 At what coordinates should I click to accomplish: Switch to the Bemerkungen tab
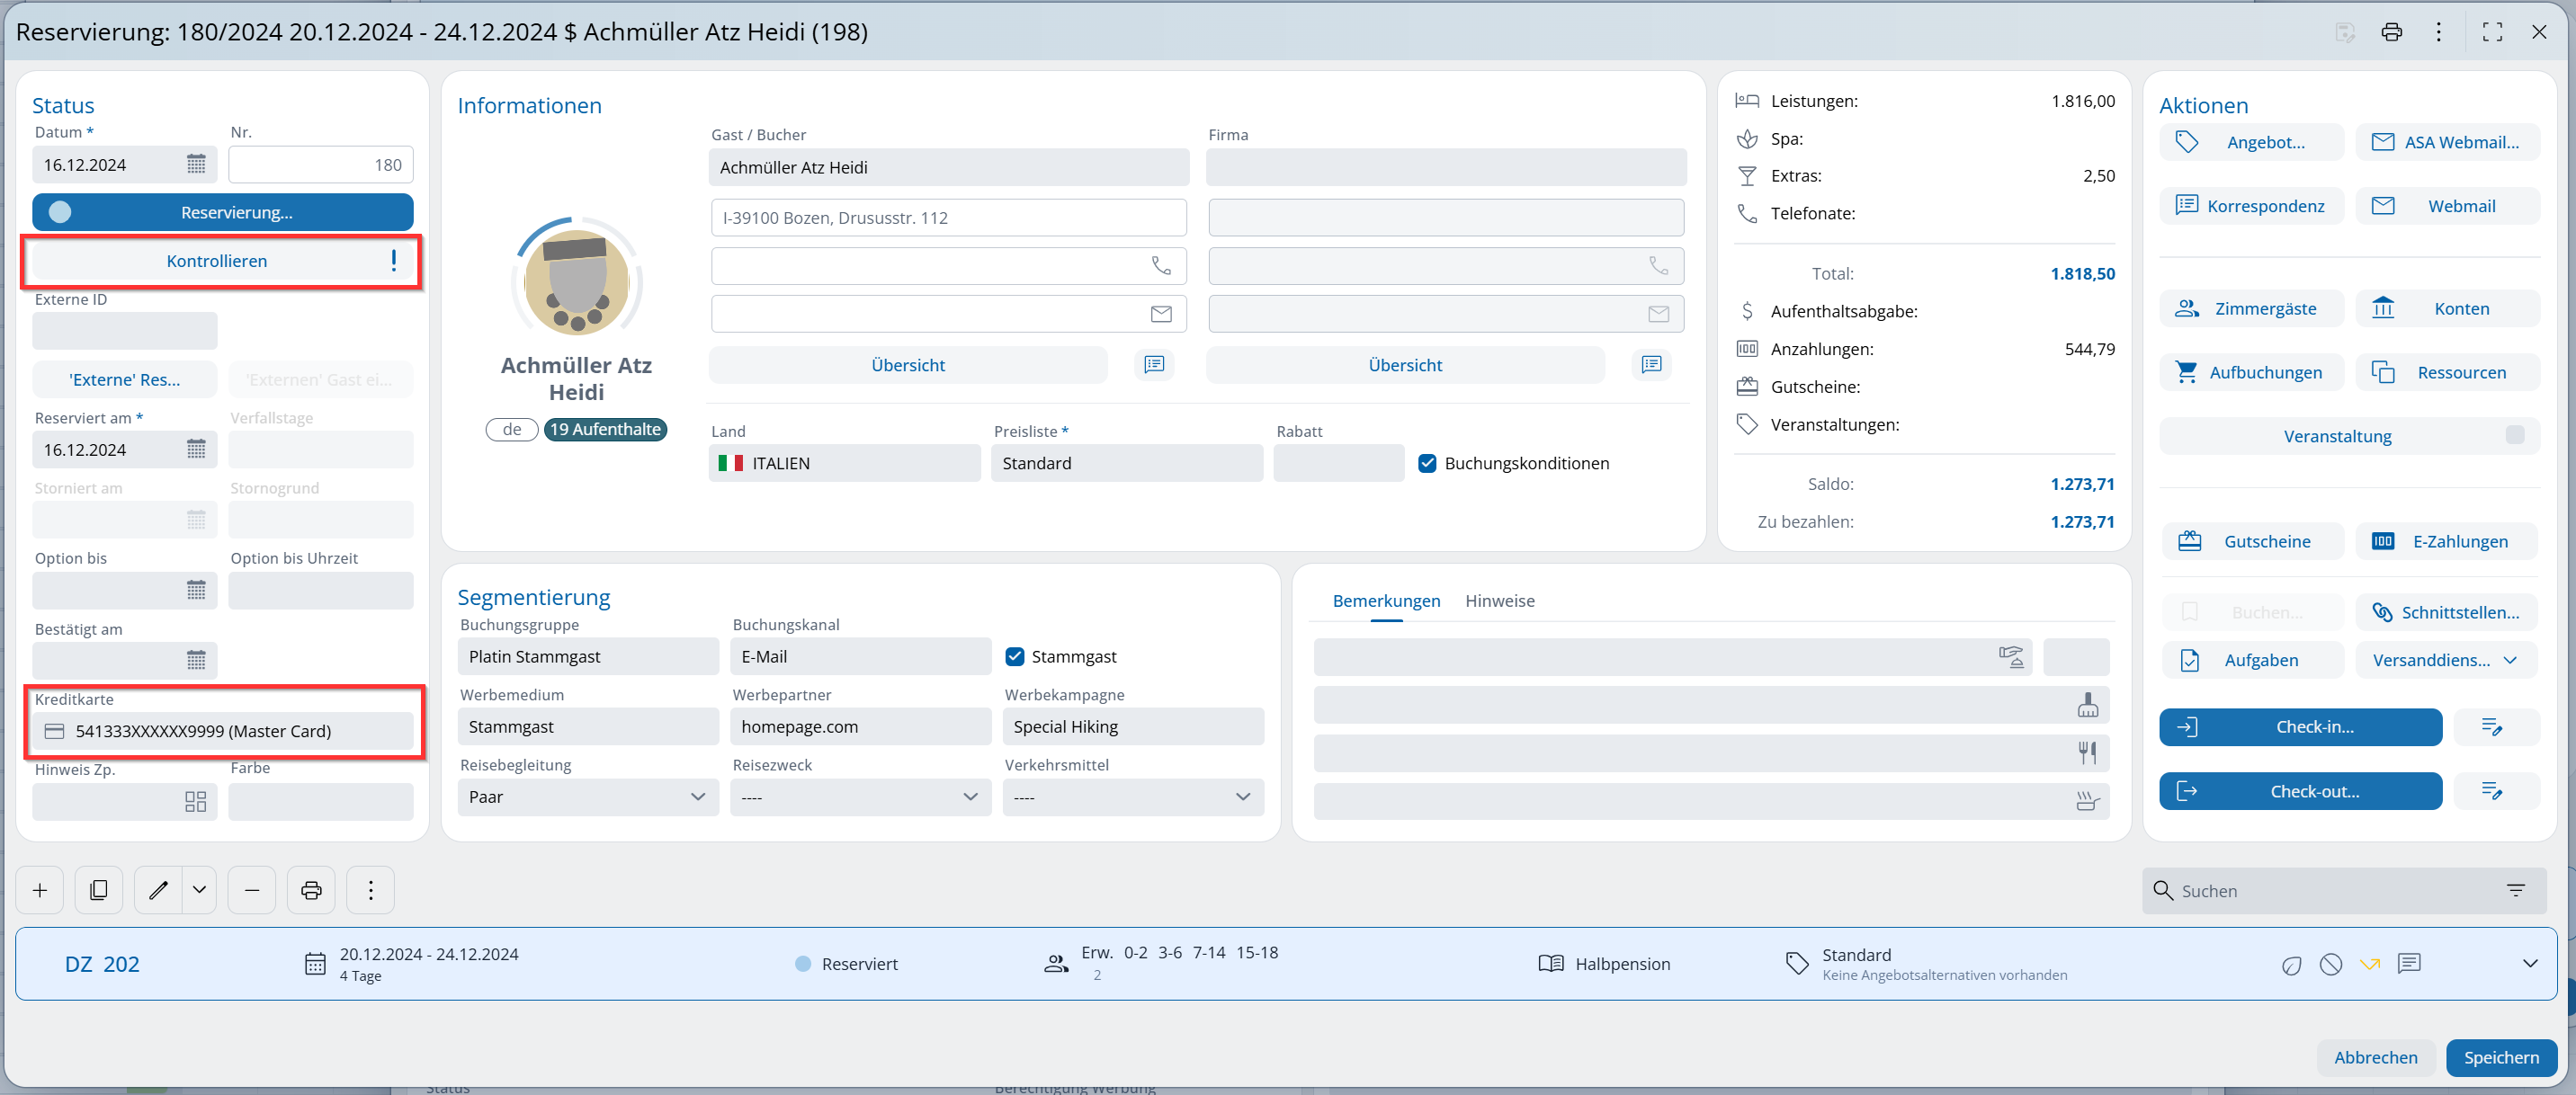coord(1386,601)
